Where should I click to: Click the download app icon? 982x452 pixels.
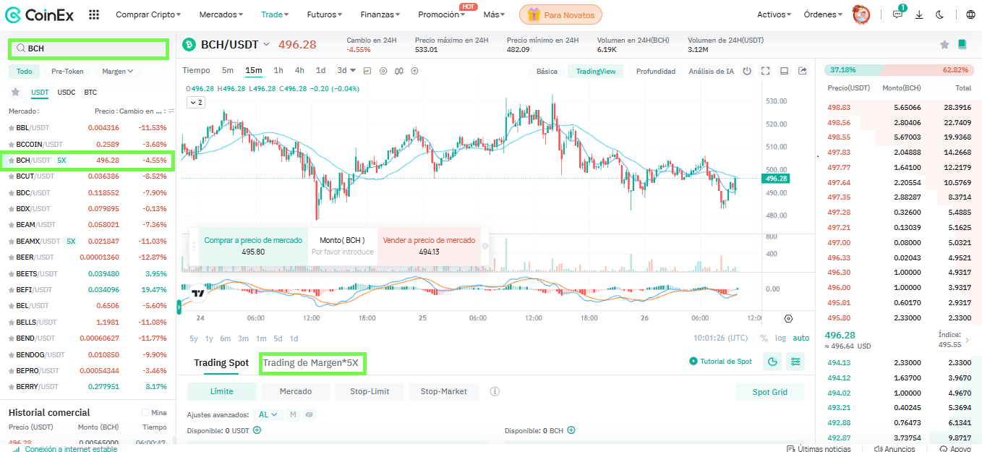(x=919, y=14)
